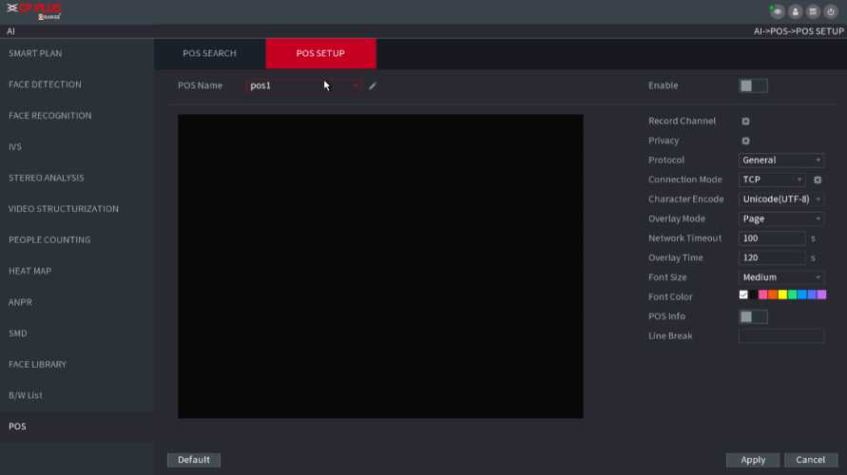Expand the Font Size dropdown
The image size is (847, 475).
pyautogui.click(x=780, y=277)
